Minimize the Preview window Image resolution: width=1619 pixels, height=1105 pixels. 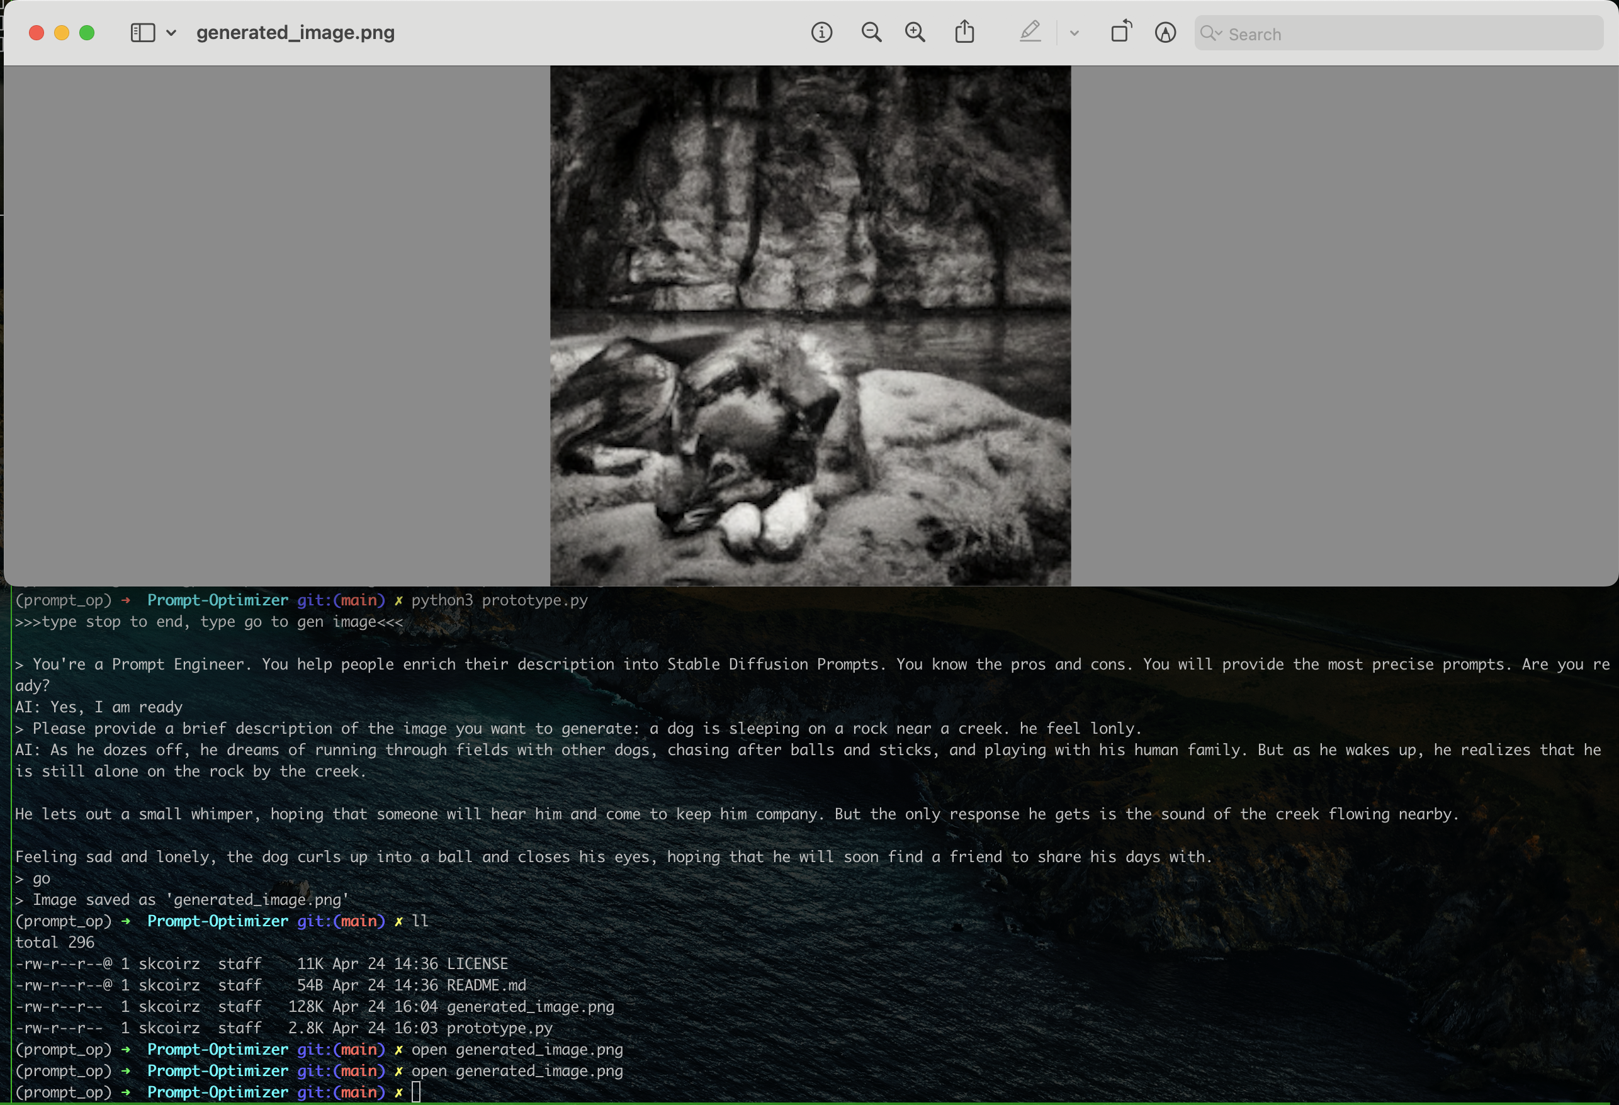point(62,33)
